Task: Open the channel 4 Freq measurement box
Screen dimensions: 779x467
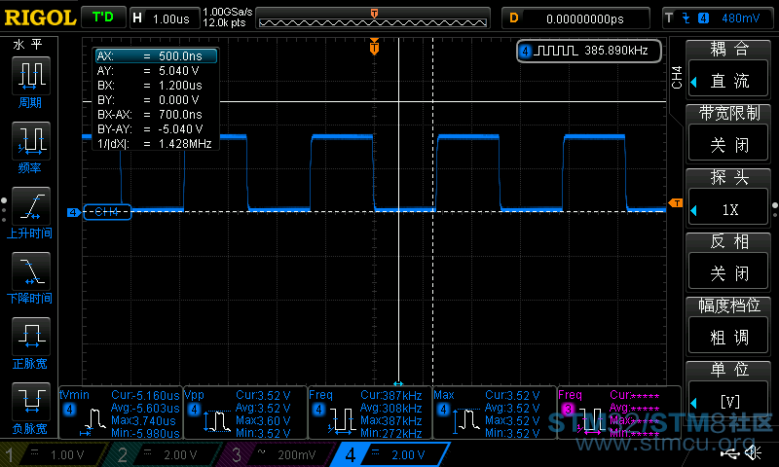Action: point(370,413)
